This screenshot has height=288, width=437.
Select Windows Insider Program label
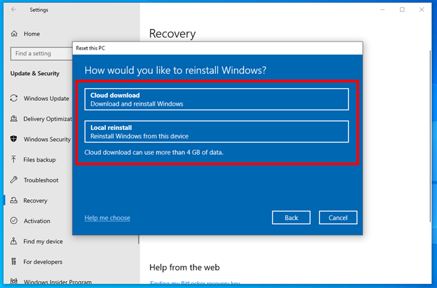pos(57,282)
